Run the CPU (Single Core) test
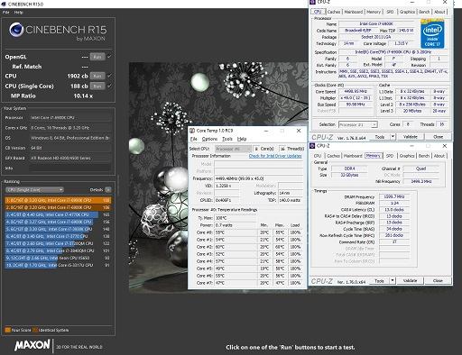The image size is (462, 355). (x=97, y=86)
